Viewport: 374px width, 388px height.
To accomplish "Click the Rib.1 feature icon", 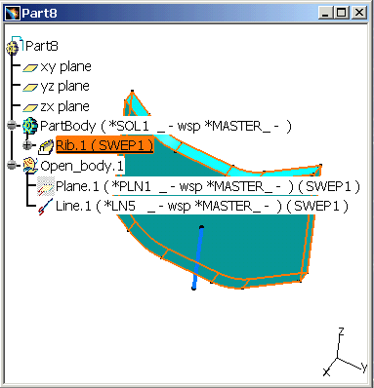I will click(x=46, y=146).
